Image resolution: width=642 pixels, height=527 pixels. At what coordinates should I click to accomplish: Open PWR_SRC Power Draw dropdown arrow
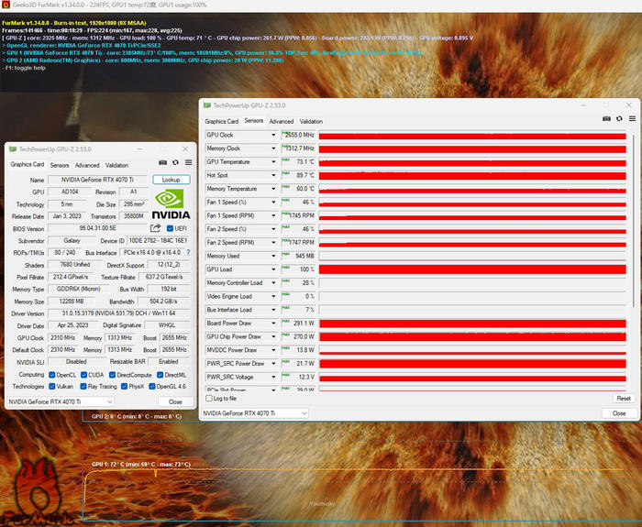coord(273,364)
